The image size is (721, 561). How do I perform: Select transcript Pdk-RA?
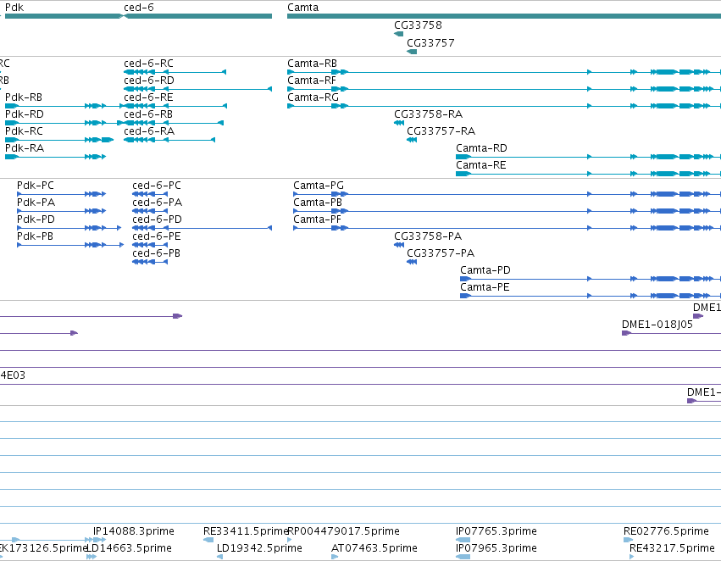coord(56,157)
